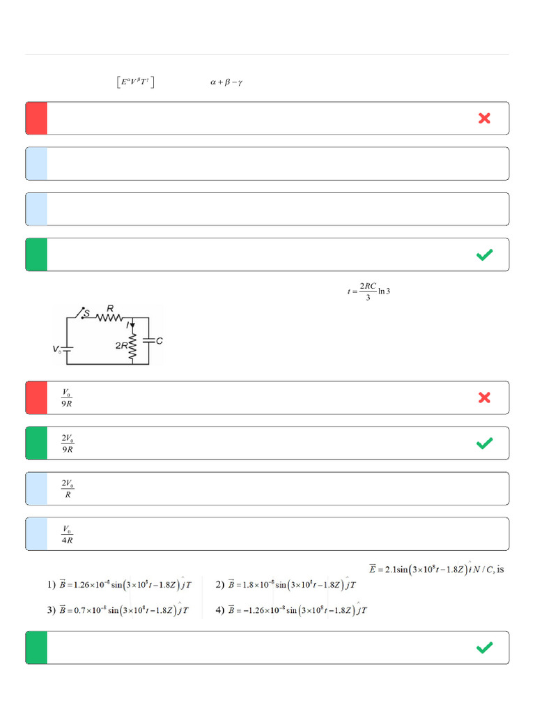This screenshot has width=535, height=714.
Task: Click the 2R resistor symbol in the circuit
Action: coord(131,345)
